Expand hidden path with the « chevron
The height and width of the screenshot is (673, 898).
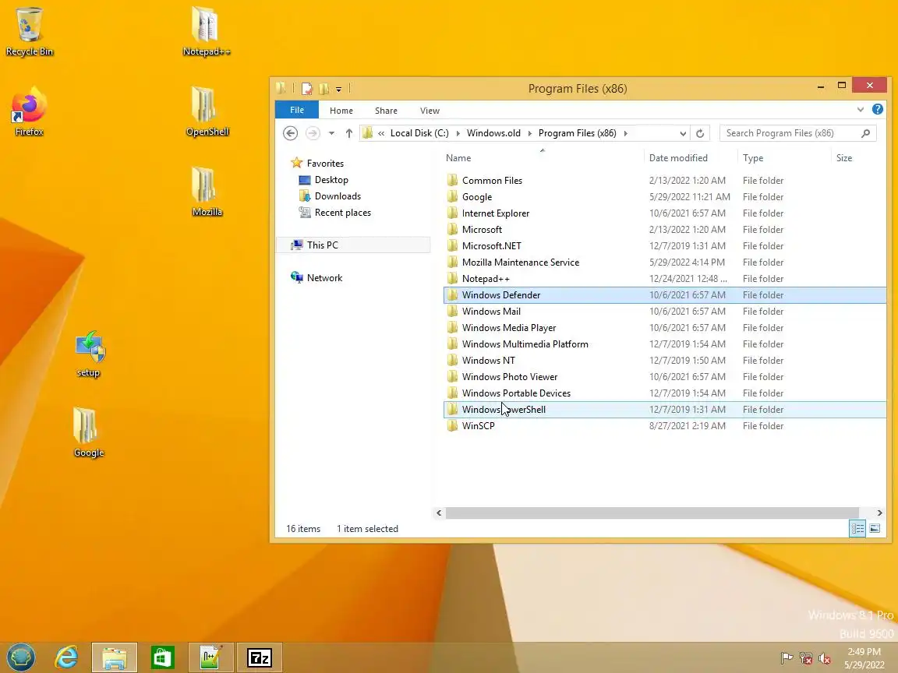click(x=381, y=133)
